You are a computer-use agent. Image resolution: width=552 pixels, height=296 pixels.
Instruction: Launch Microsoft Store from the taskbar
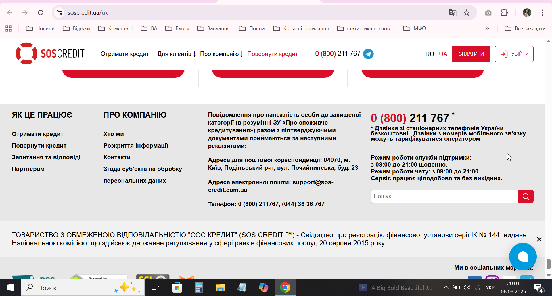click(177, 287)
